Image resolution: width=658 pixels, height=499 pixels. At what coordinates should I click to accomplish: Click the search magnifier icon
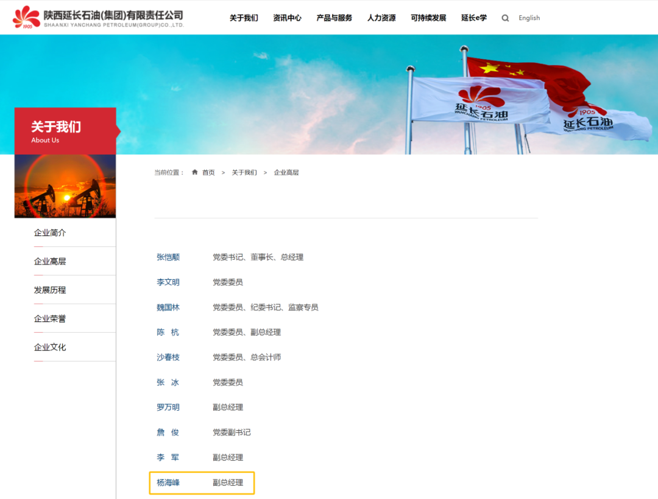click(x=505, y=18)
